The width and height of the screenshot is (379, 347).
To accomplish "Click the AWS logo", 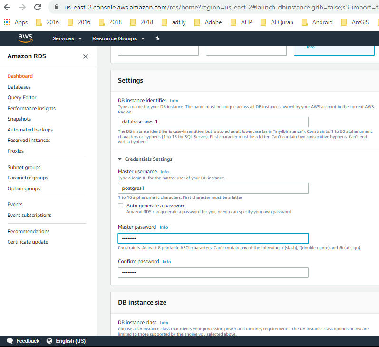I will (x=25, y=38).
